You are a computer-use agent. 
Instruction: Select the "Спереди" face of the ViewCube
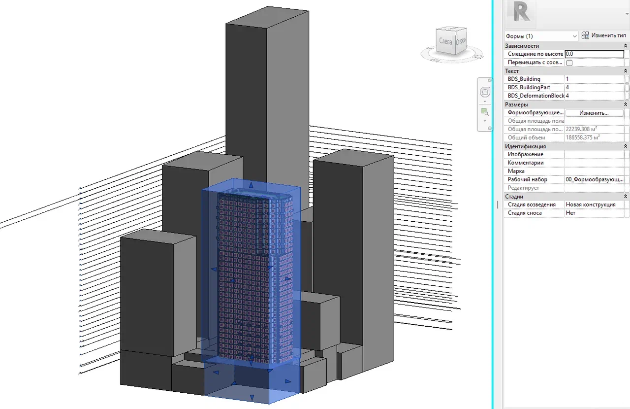(x=462, y=42)
